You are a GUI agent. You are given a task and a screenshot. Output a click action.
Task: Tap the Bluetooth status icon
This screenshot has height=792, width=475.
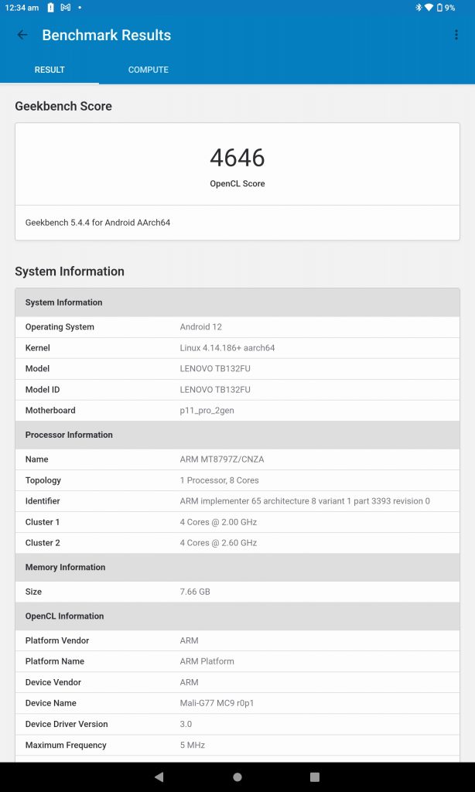tap(418, 8)
